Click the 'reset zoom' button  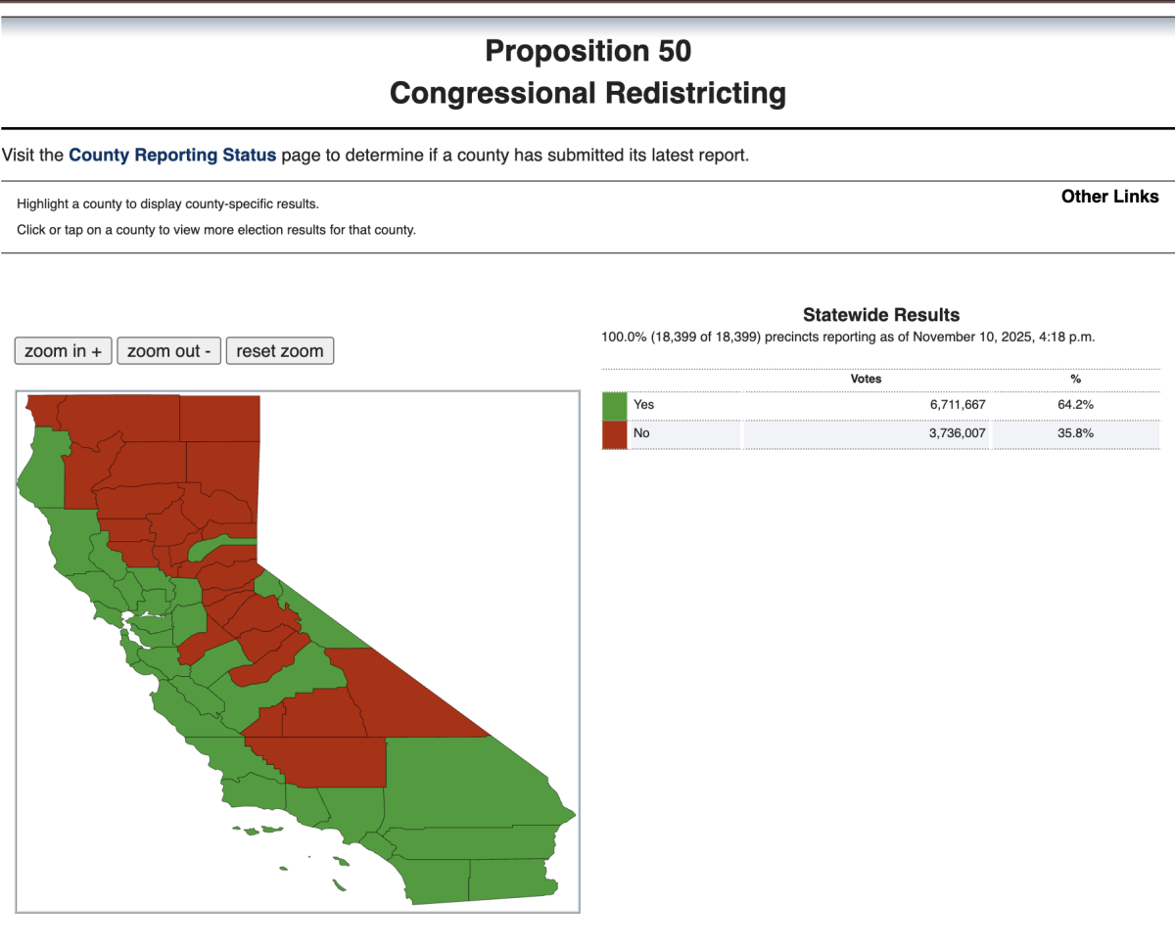point(279,350)
